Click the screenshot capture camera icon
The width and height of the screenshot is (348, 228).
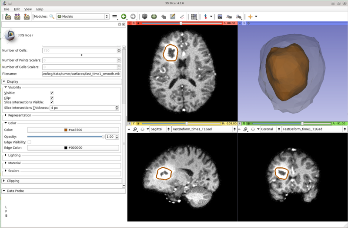(220, 17)
